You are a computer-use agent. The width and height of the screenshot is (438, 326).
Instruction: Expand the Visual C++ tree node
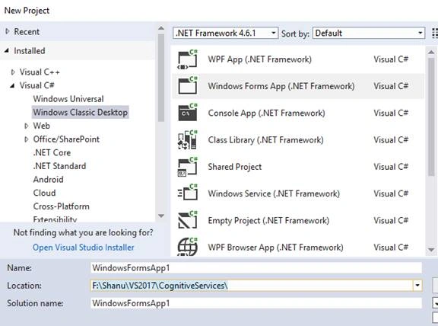tap(13, 72)
